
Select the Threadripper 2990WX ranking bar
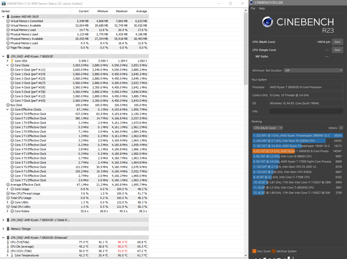(x=298, y=135)
